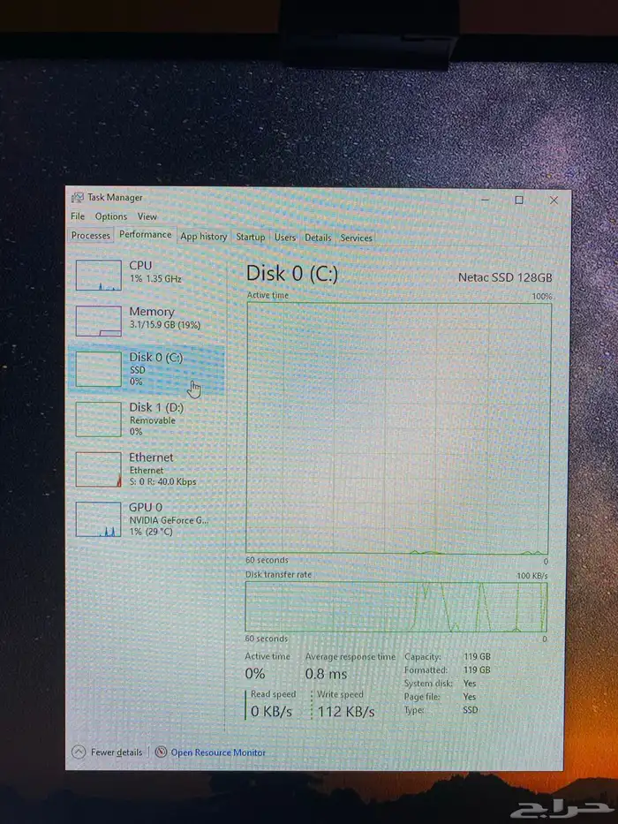Select the Memory usage graph thumbnail

click(x=98, y=321)
